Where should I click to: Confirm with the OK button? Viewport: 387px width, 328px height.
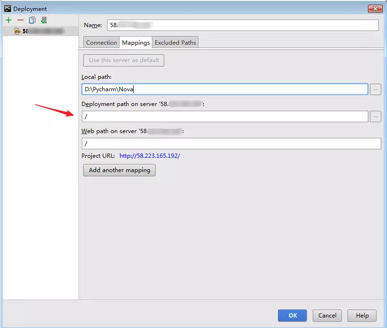(292, 316)
